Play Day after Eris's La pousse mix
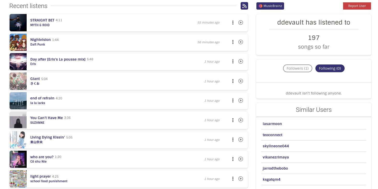Screen dimensions: 378x189 click(x=241, y=61)
